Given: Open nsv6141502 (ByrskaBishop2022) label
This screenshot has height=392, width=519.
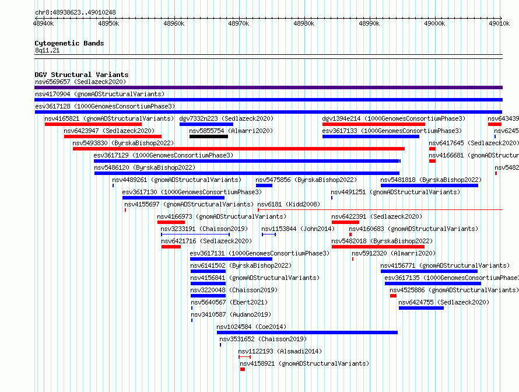Looking at the screenshot, I should pos(241,265).
